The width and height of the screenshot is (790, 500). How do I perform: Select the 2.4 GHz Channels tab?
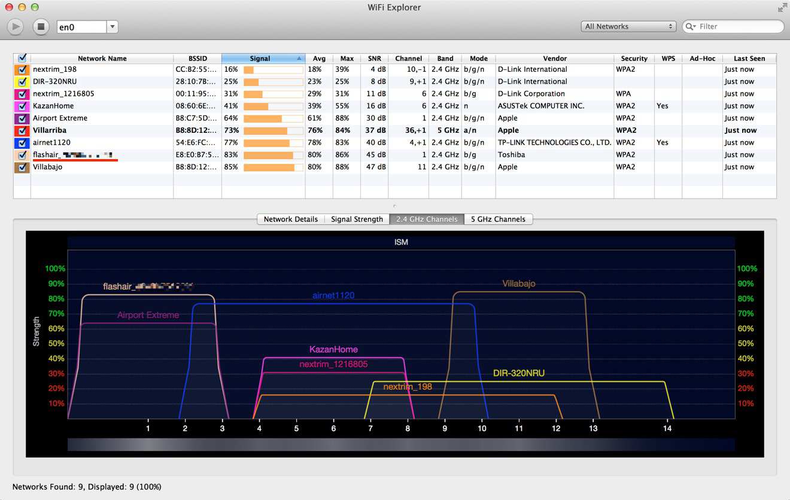(x=427, y=219)
